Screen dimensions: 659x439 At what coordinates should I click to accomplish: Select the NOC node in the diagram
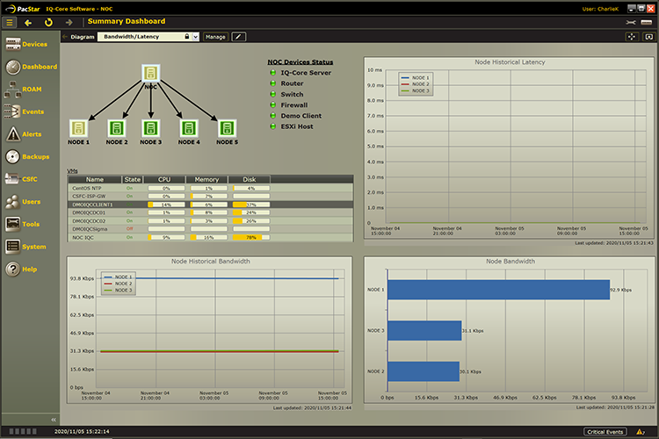tap(151, 74)
